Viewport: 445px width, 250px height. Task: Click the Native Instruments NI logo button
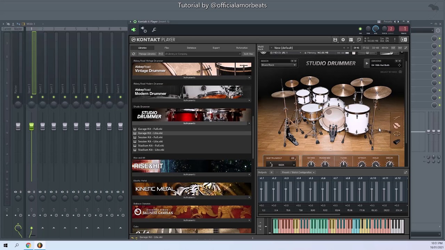click(404, 40)
